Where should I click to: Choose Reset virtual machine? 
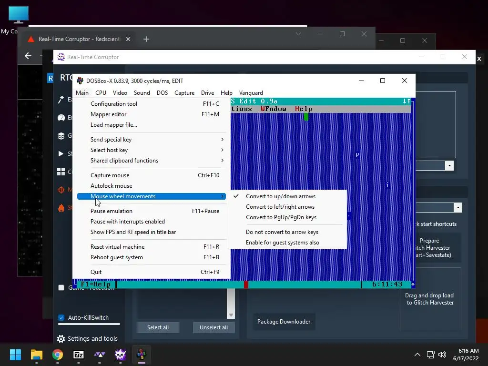pyautogui.click(x=152, y=247)
